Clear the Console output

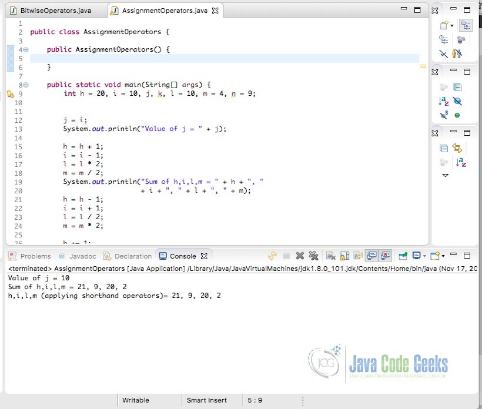329,256
